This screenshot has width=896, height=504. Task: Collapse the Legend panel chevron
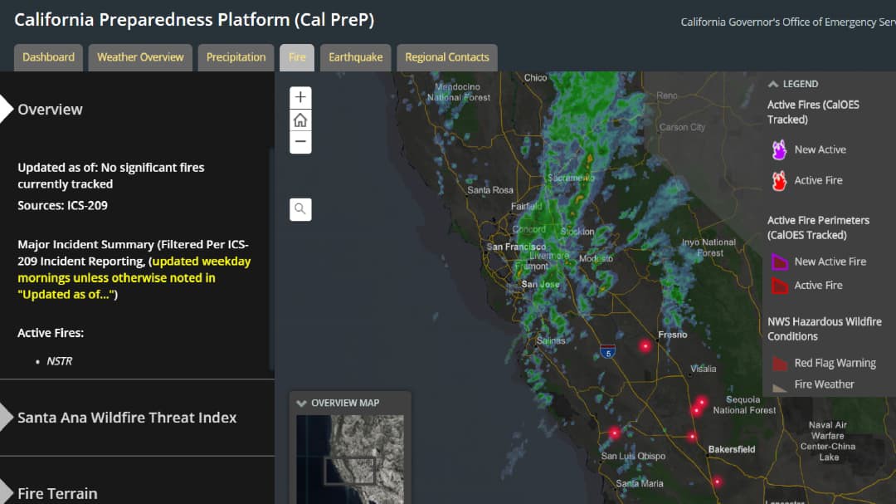[x=773, y=84]
